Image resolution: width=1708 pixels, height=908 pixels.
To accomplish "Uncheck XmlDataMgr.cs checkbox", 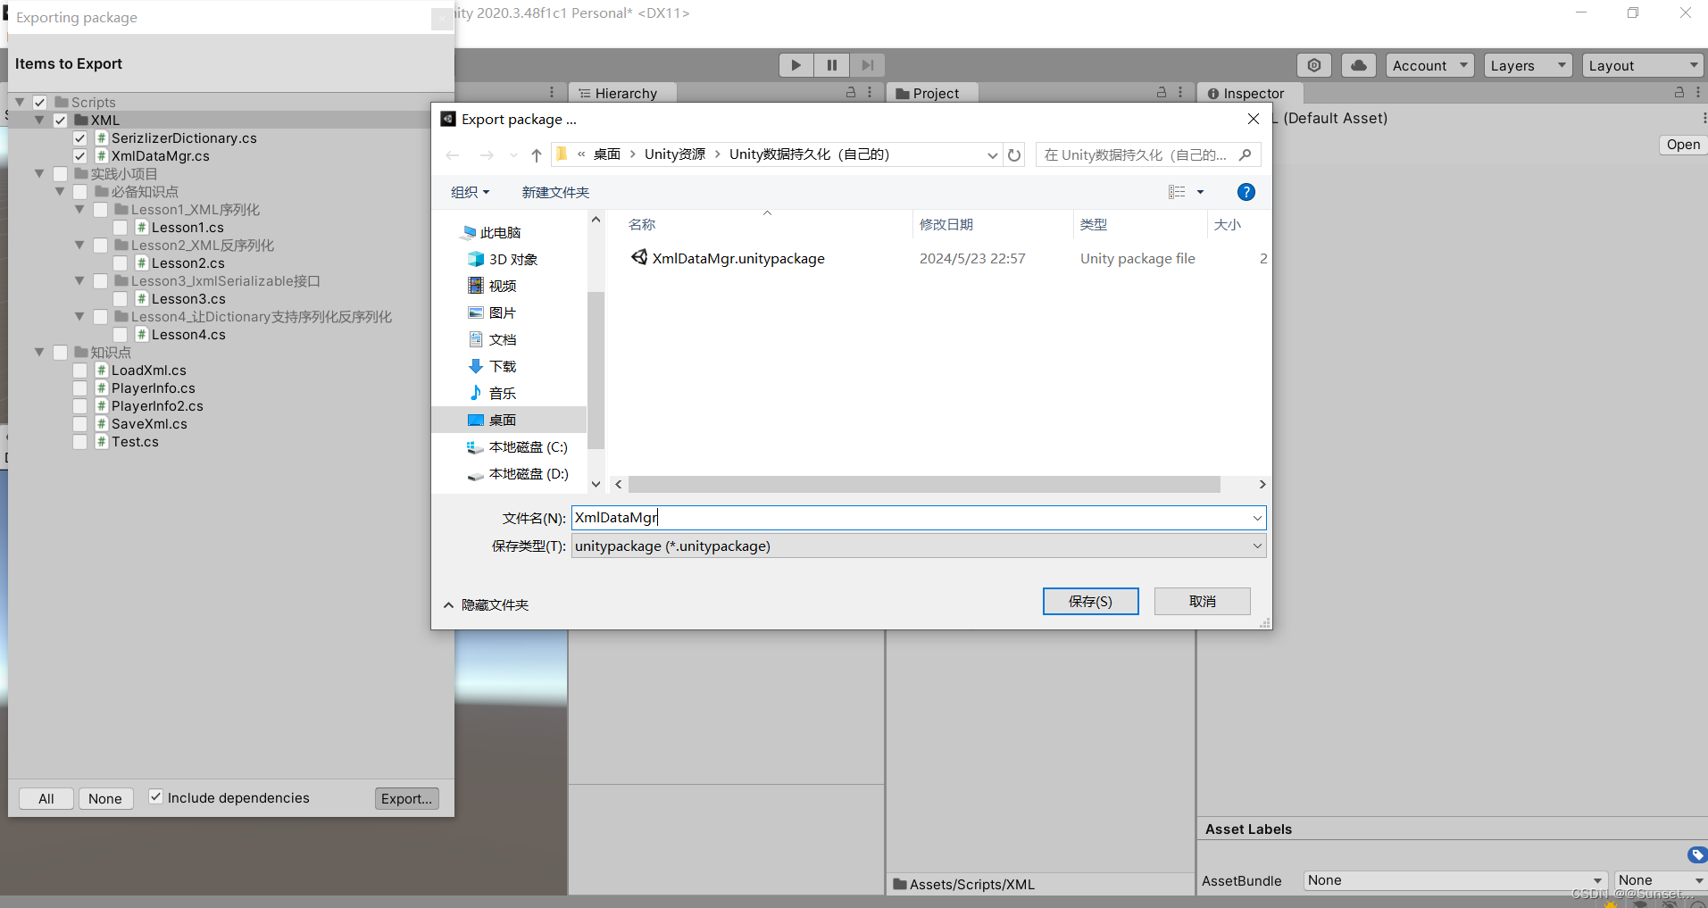I will pyautogui.click(x=80, y=155).
